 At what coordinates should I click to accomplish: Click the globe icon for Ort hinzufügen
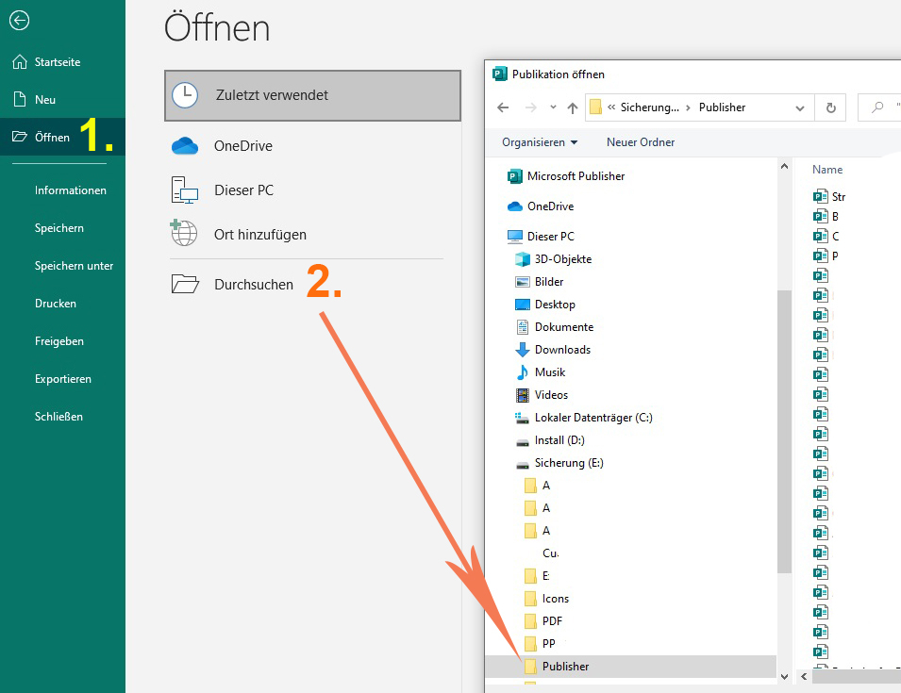click(184, 233)
